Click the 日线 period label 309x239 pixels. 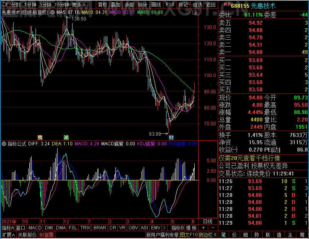point(208,221)
